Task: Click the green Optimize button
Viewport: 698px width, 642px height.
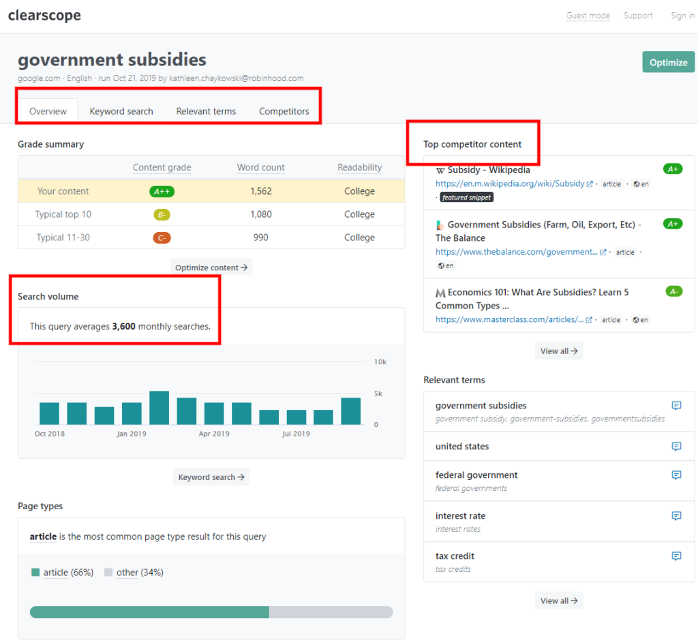Action: [668, 62]
